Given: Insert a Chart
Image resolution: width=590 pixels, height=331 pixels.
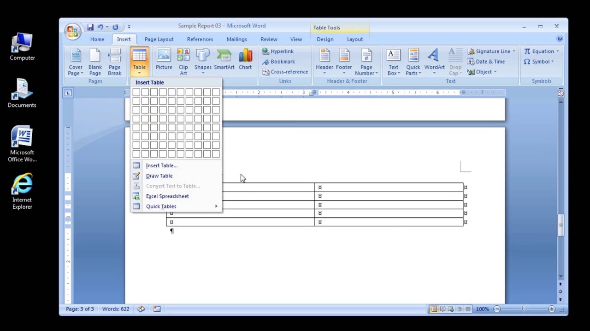Looking at the screenshot, I should point(245,59).
